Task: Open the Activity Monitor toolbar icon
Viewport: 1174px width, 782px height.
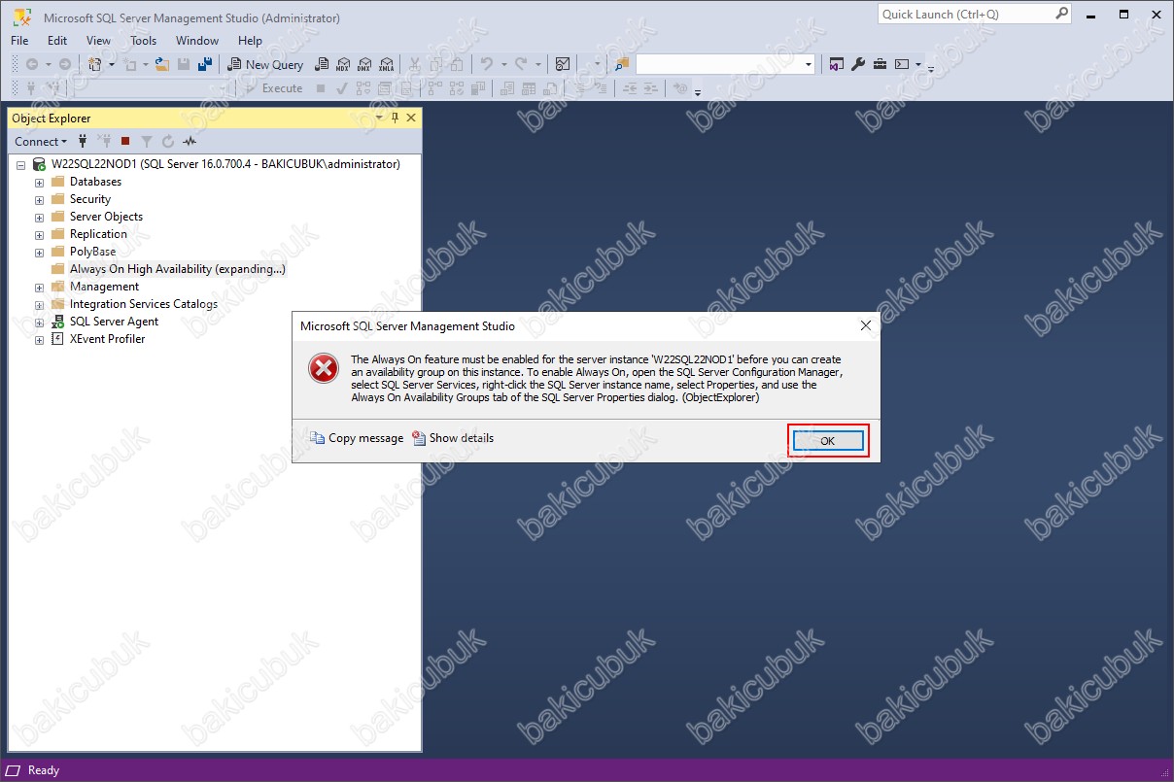Action: pyautogui.click(x=562, y=64)
